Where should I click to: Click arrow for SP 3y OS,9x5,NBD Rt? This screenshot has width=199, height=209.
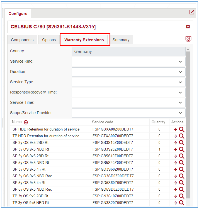click(175, 149)
